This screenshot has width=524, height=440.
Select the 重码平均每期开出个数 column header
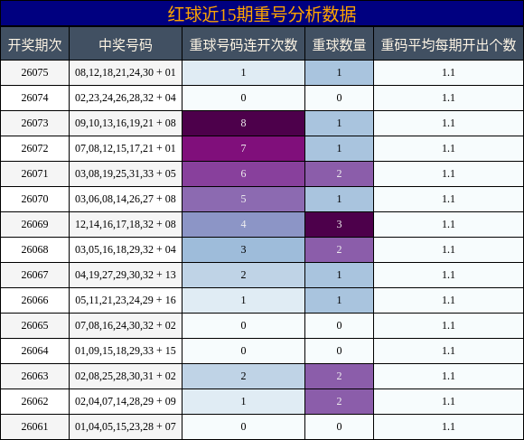click(448, 45)
